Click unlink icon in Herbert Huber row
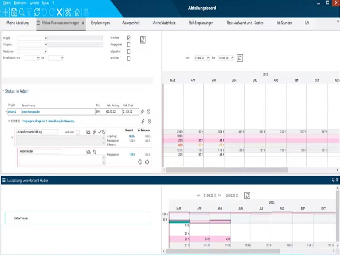 [x=95, y=152]
